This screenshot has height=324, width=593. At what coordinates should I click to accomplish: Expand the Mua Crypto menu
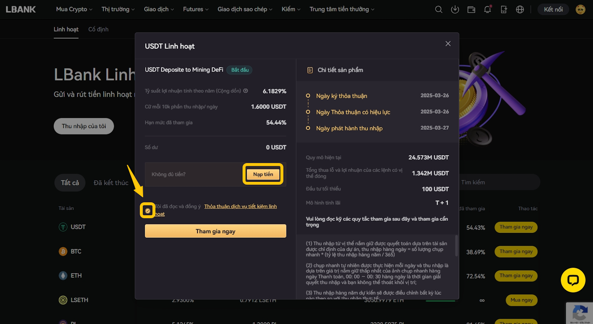(74, 9)
